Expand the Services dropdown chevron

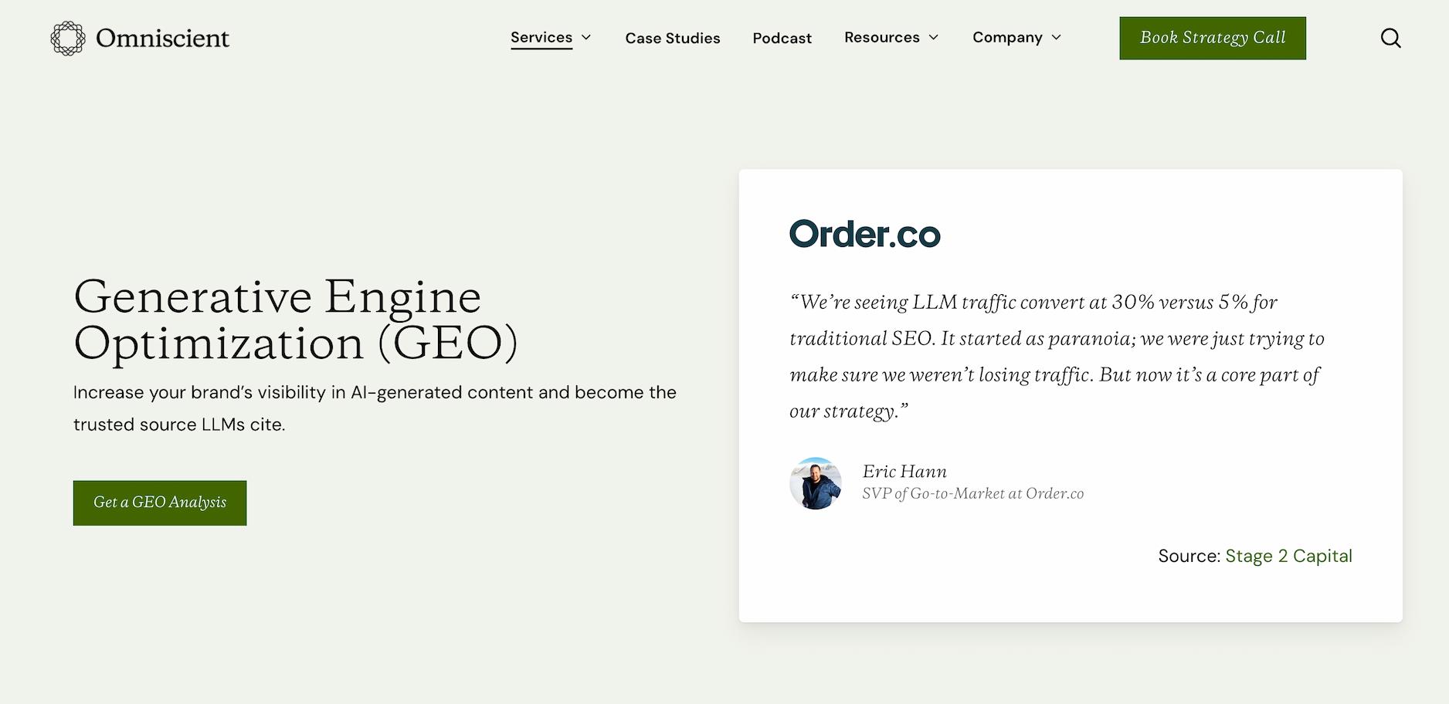(x=585, y=38)
